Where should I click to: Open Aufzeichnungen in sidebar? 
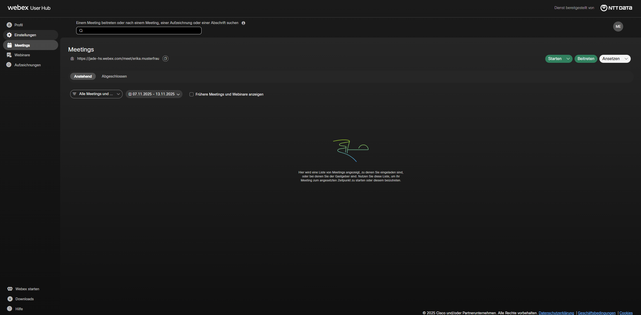coord(27,65)
